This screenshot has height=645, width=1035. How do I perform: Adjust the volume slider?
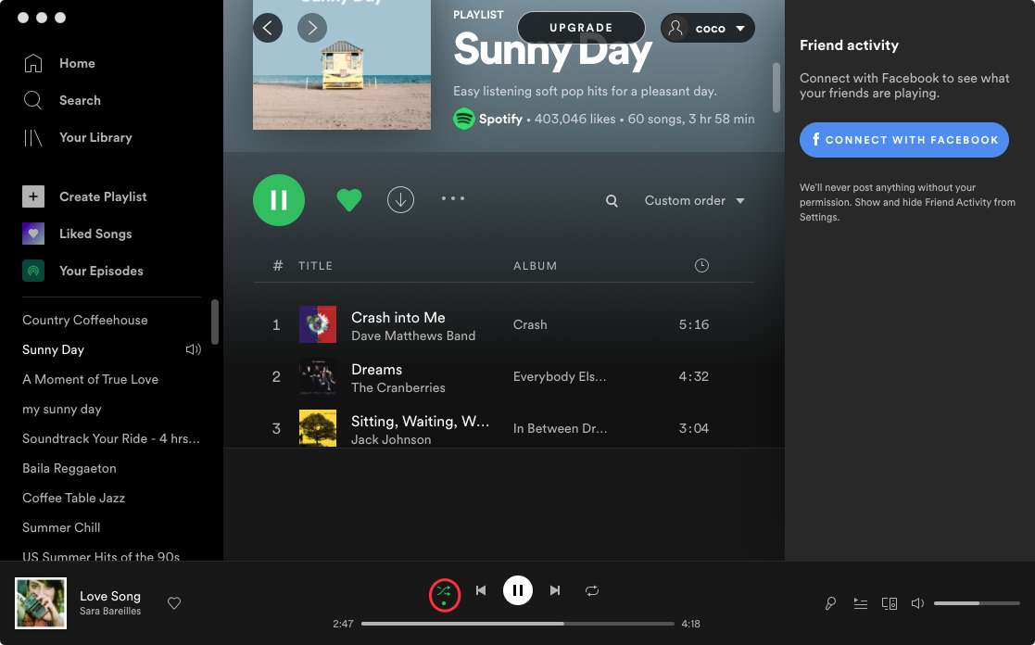tap(977, 603)
